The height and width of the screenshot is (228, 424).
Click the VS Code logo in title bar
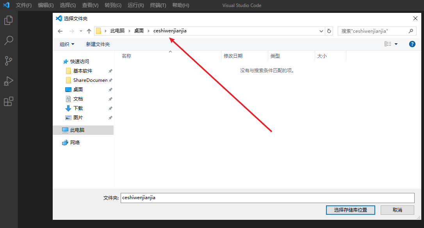(x=6, y=5)
